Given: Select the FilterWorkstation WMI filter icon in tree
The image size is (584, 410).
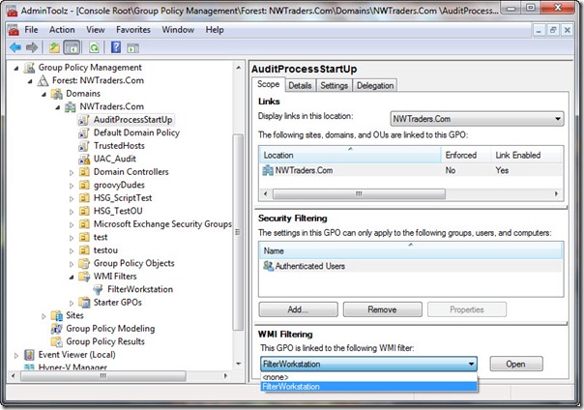Looking at the screenshot, I should point(100,289).
